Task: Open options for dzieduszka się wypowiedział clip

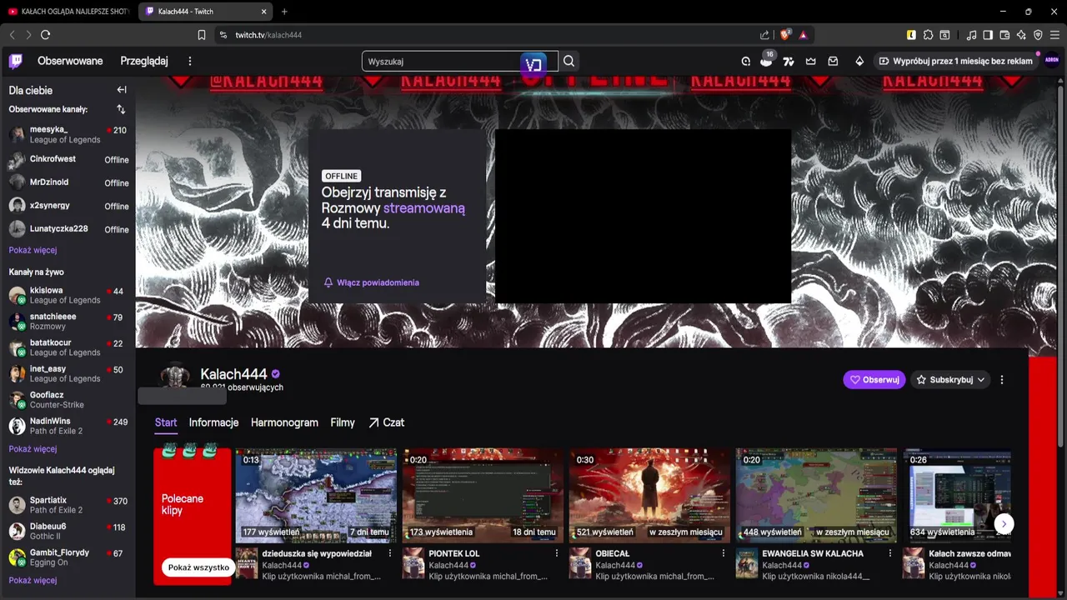Action: pyautogui.click(x=390, y=553)
